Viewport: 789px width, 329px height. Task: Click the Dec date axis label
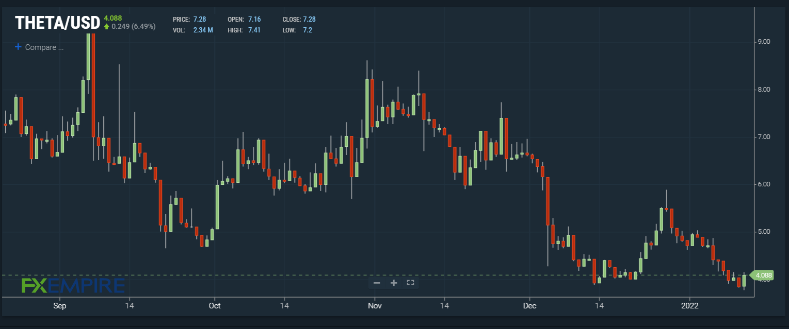point(529,305)
